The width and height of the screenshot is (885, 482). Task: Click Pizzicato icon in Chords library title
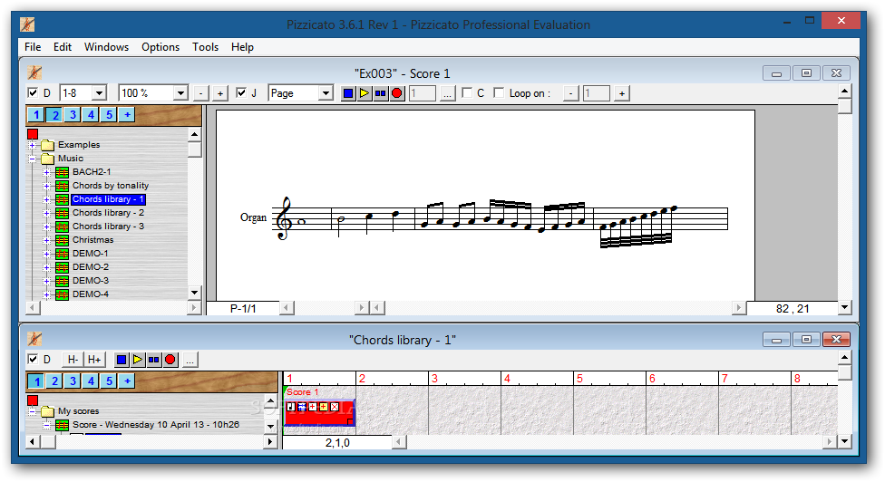coord(34,339)
